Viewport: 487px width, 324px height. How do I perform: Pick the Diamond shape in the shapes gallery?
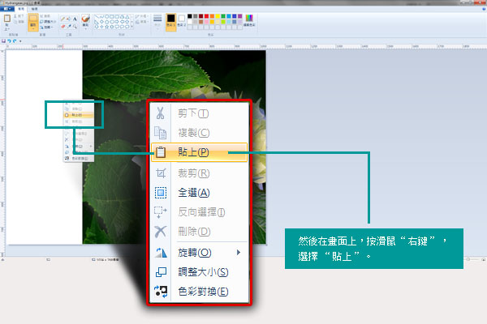click(x=101, y=21)
